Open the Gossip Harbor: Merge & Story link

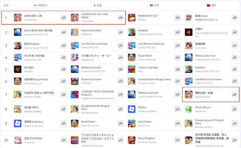(154, 79)
